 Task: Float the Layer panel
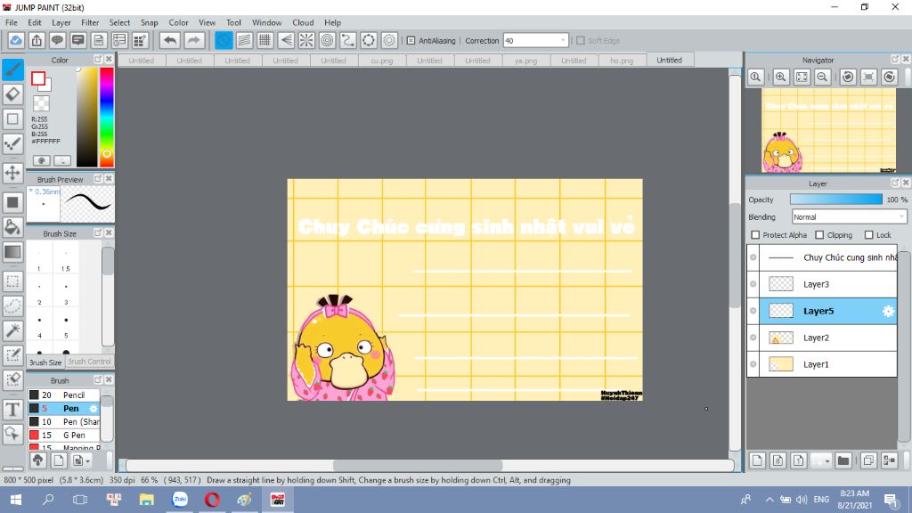click(895, 183)
